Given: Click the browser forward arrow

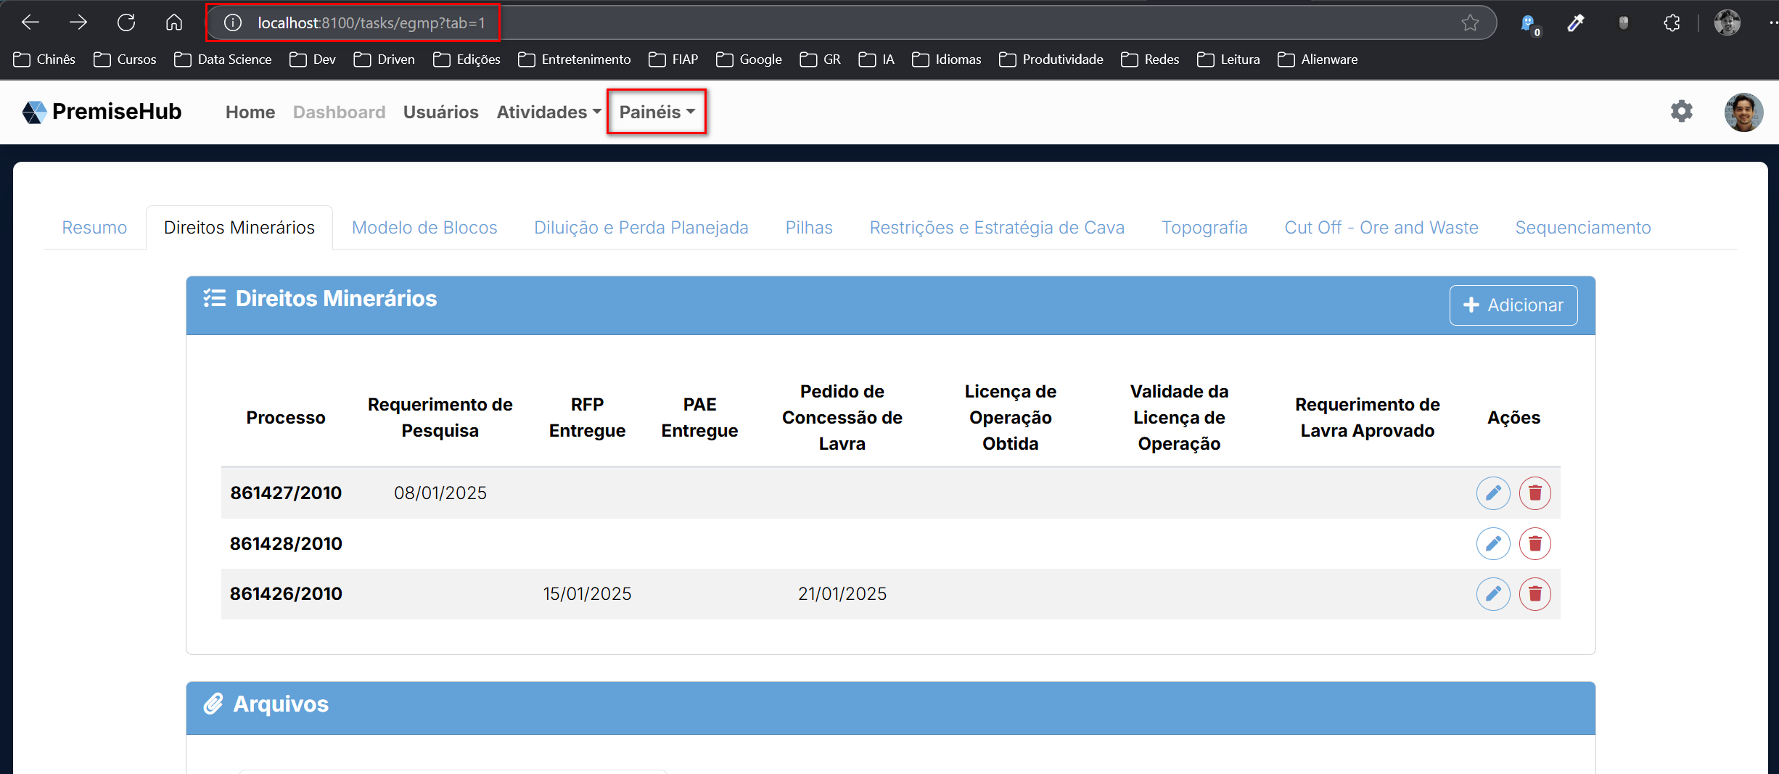Looking at the screenshot, I should point(78,22).
